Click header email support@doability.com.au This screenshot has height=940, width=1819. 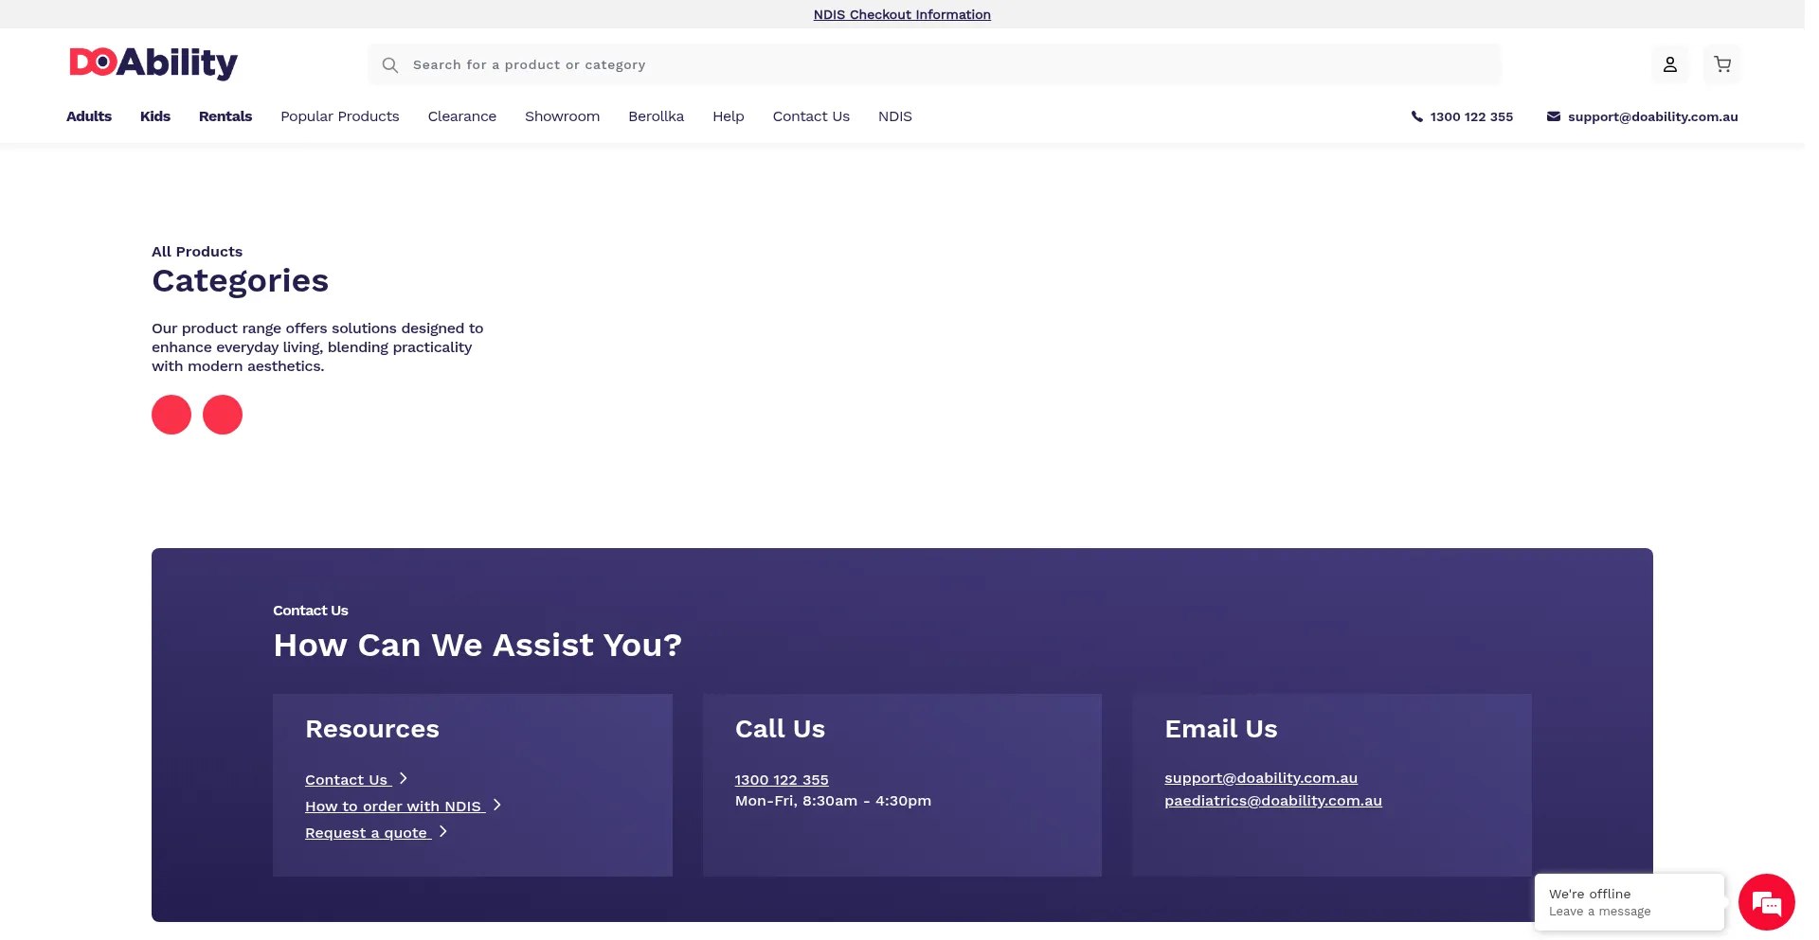click(x=1652, y=116)
